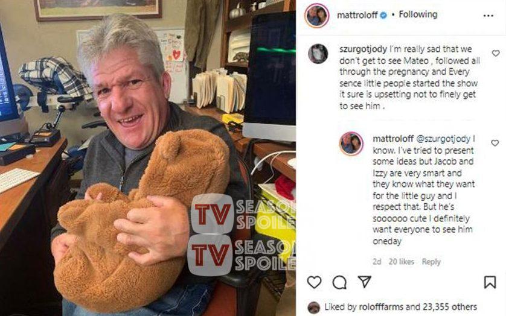506x316 pixels.
Task: Open the @szurgotjody mention
Action: tap(443, 139)
